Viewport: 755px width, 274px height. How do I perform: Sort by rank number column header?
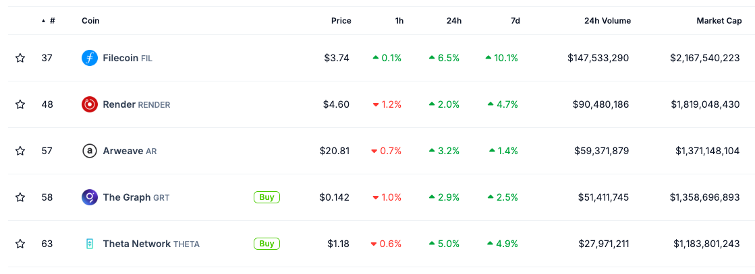coord(48,21)
